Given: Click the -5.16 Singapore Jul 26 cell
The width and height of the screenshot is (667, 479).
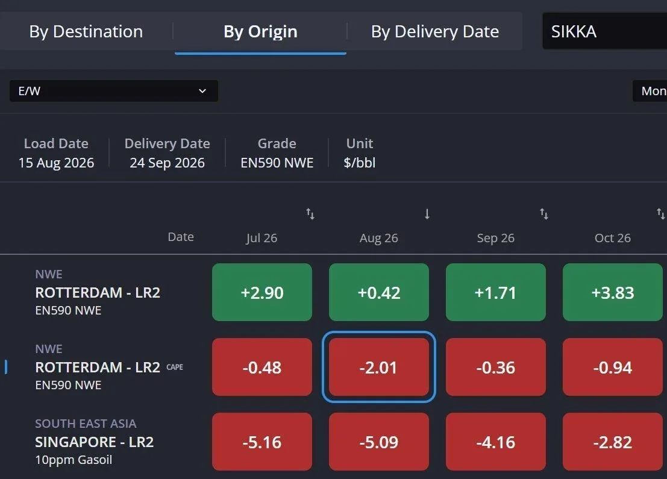Looking at the screenshot, I should (262, 442).
